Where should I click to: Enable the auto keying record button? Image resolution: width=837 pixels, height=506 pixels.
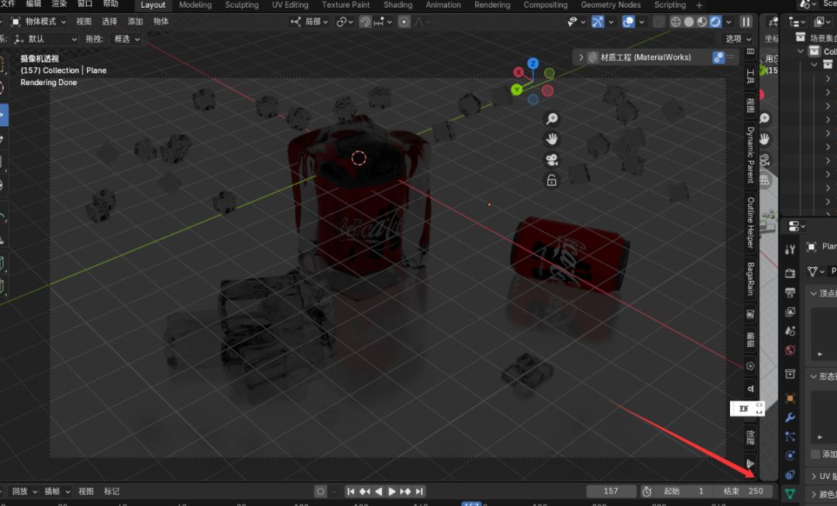(321, 491)
